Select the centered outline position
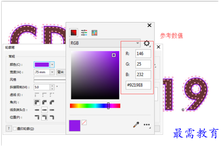 click(x=44, y=117)
